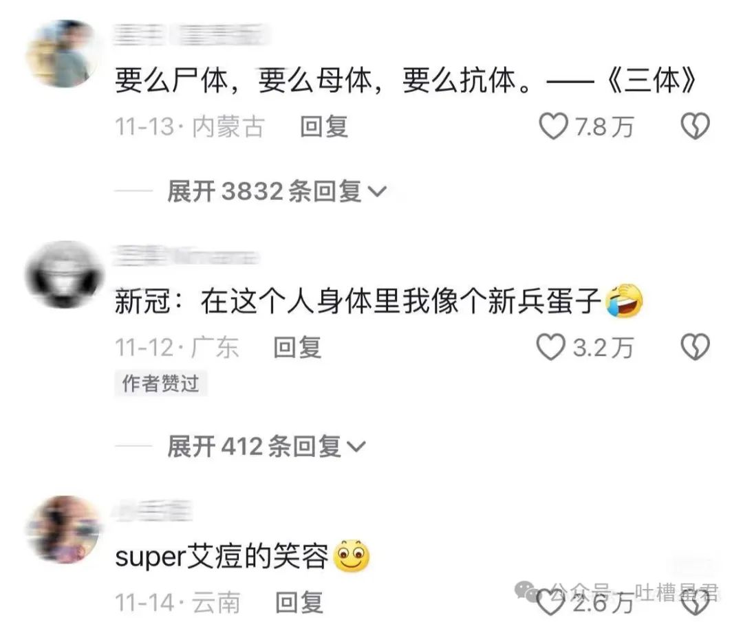Reply to the 内蒙古 comment
743x622 pixels.
(324, 127)
